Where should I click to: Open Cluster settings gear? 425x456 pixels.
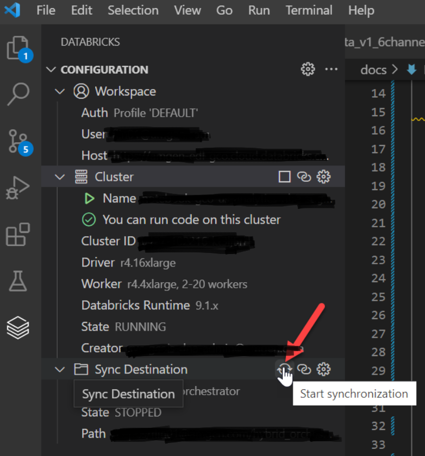point(323,177)
